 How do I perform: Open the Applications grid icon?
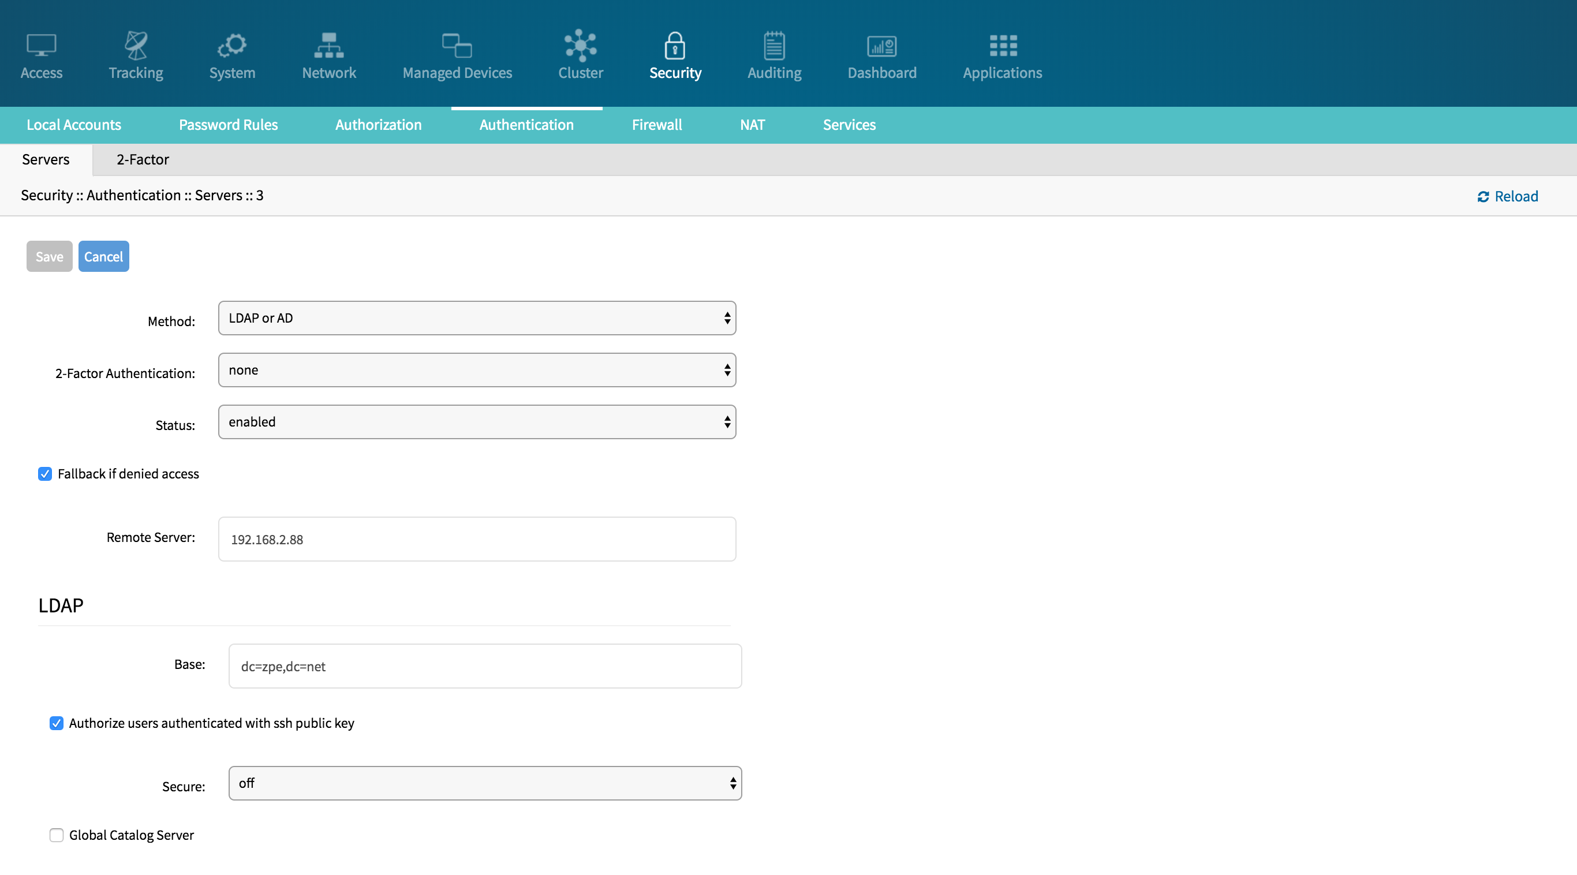point(1003,46)
